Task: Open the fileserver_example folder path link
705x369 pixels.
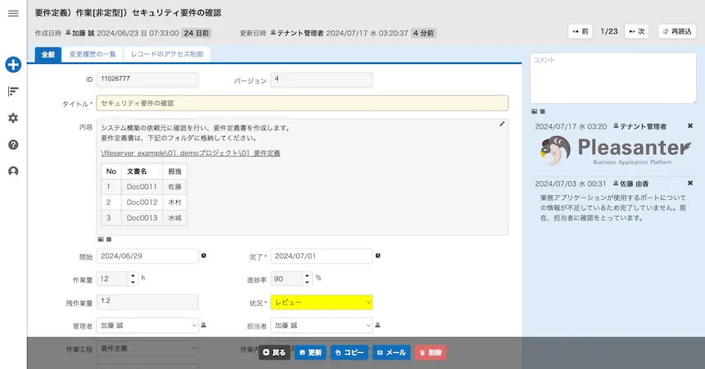Action: [x=191, y=153]
